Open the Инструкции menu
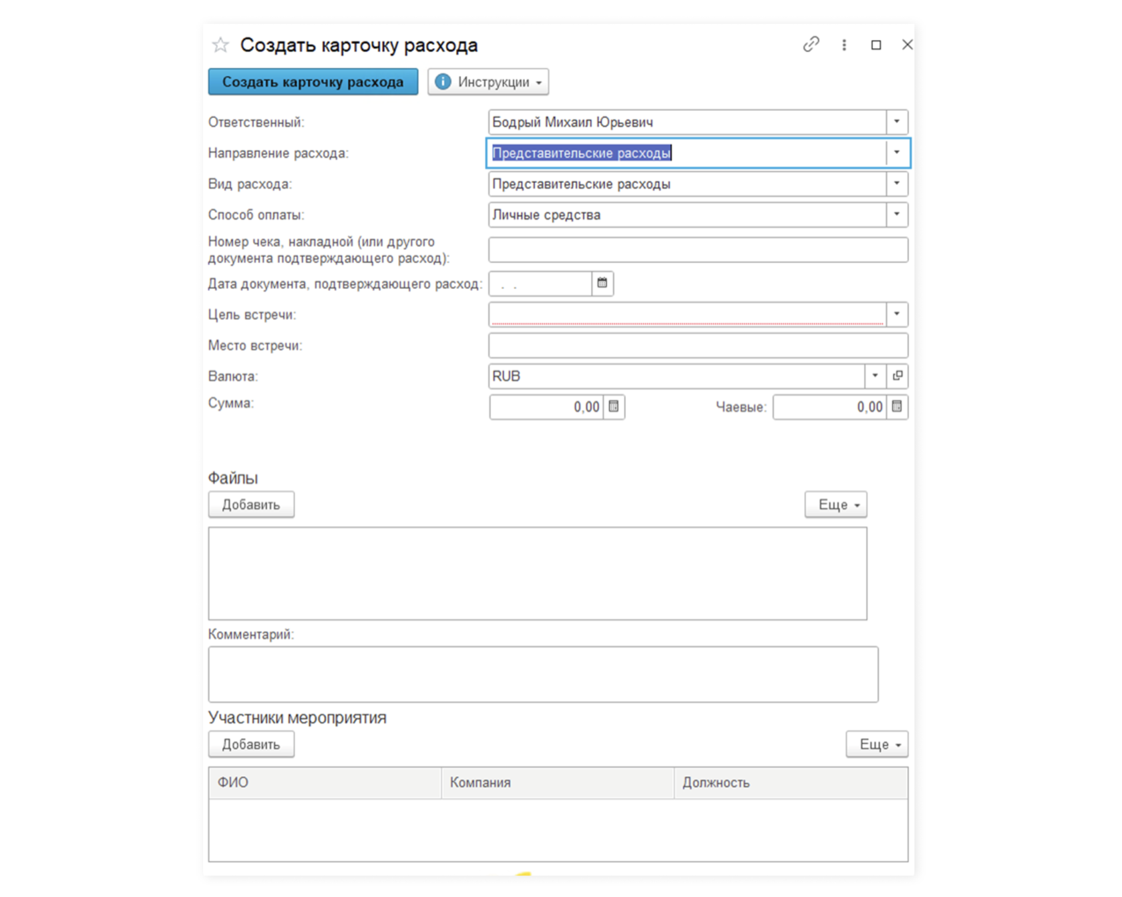This screenshot has height=897, width=1122. (x=488, y=82)
